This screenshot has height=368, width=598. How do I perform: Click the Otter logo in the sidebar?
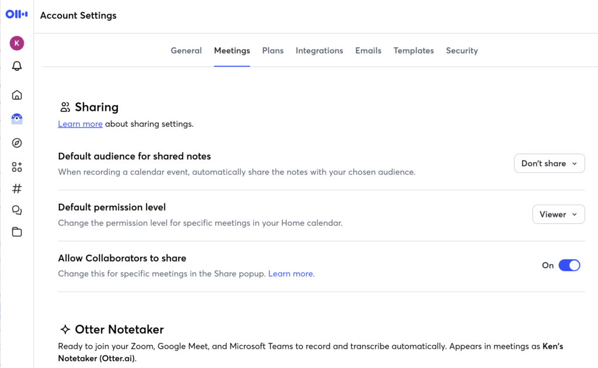pyautogui.click(x=16, y=15)
